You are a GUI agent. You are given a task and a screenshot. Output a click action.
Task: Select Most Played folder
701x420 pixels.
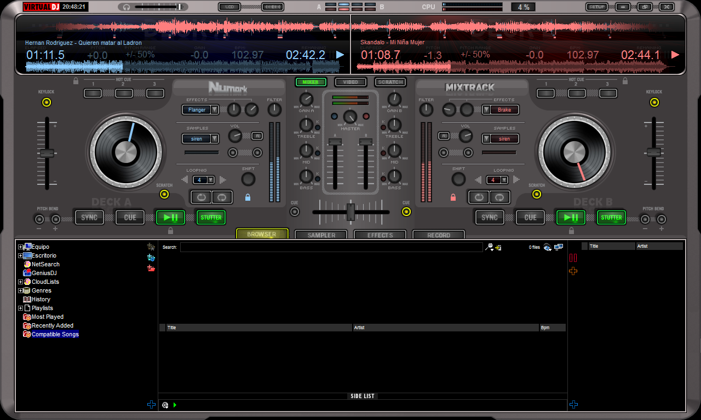tap(48, 317)
